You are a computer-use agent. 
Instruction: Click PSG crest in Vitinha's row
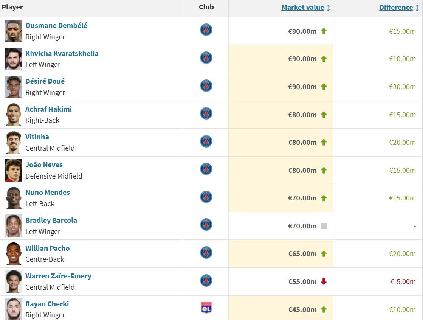point(206,141)
